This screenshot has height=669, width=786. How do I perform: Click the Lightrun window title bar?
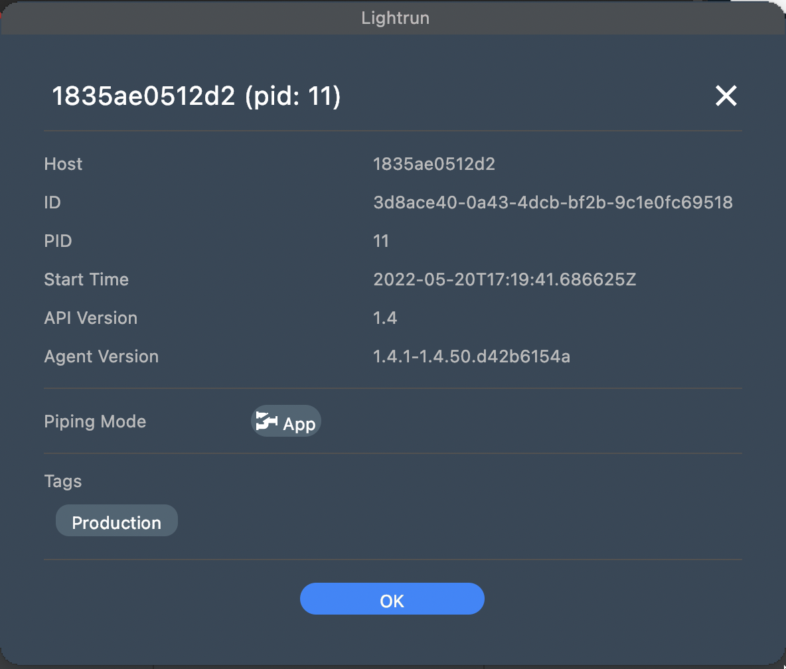click(394, 17)
